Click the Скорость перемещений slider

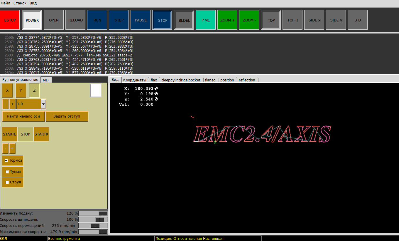point(93,226)
